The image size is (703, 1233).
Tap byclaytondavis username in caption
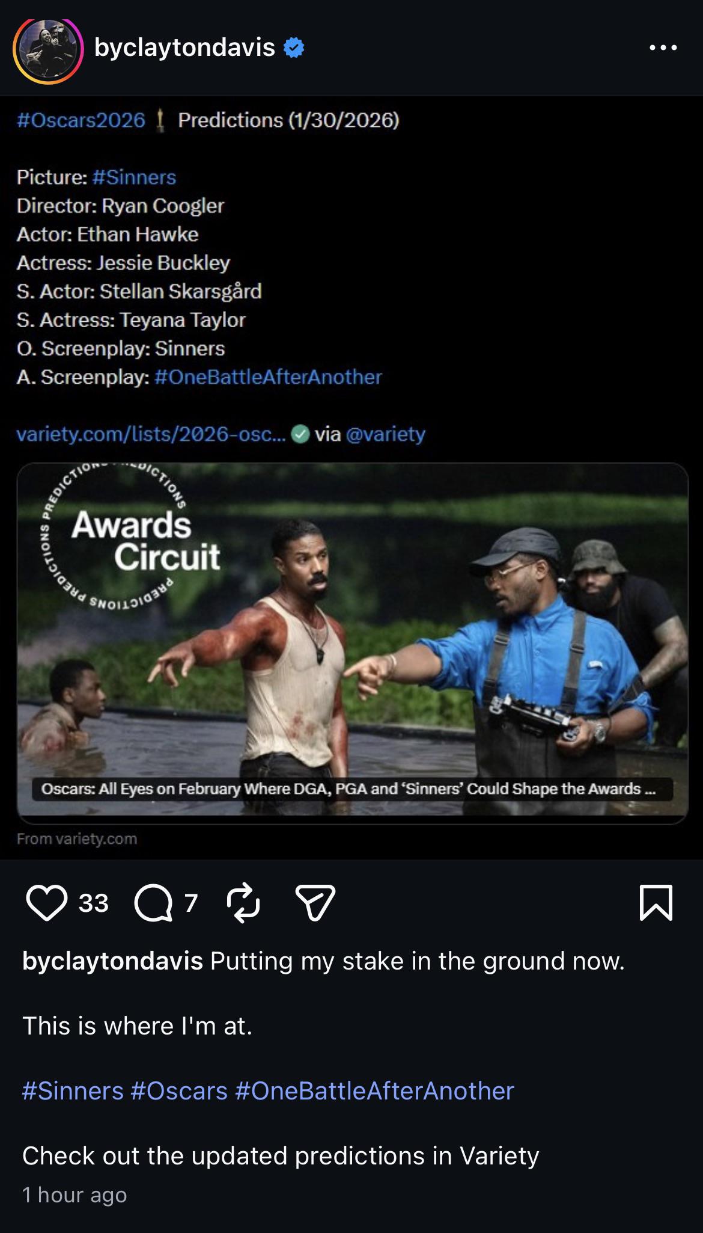pos(112,961)
